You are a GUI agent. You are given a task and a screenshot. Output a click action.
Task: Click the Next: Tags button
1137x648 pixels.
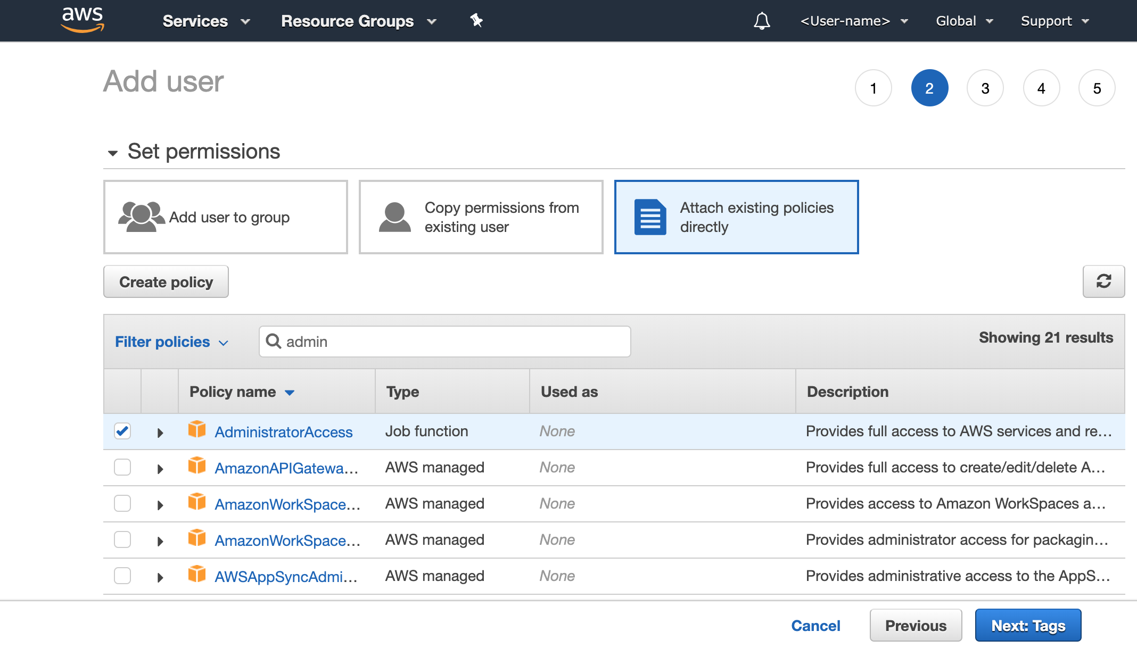1028,626
